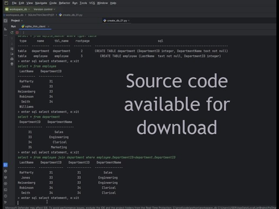This screenshot has width=279, height=209.
Task: Toggle soft-wrap in the console
Action: click(x=12, y=49)
